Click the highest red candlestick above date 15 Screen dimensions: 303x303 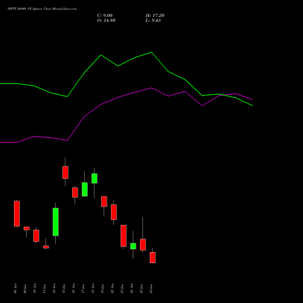coord(65,172)
